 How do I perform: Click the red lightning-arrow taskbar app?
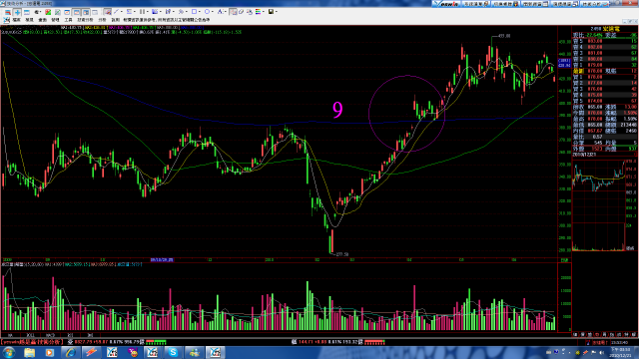[91, 352]
